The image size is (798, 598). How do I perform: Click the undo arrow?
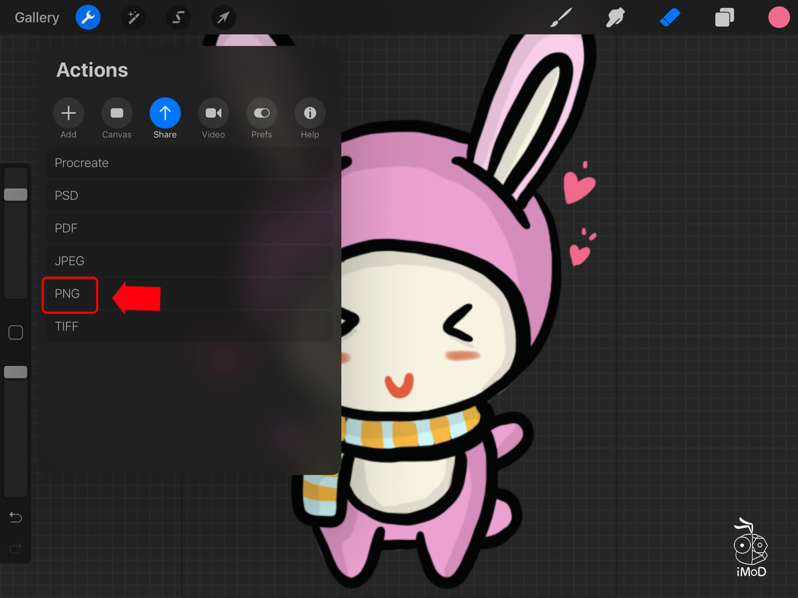pyautogui.click(x=16, y=518)
